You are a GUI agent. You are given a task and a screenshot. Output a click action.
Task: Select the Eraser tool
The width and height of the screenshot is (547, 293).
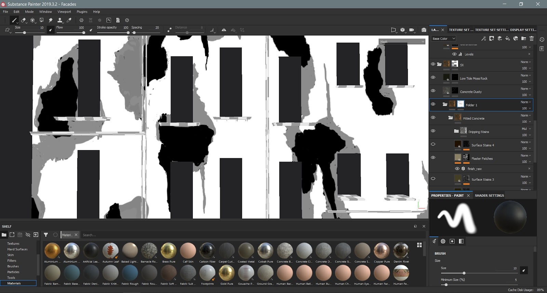tap(23, 20)
